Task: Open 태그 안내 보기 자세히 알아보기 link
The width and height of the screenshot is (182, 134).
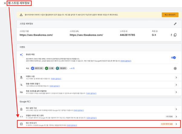Action: click(72, 126)
